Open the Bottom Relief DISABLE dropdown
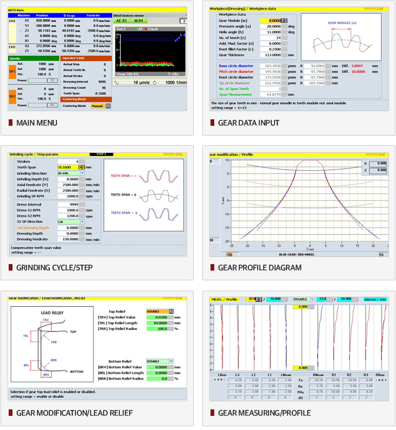396x430 pixels. coord(171,362)
